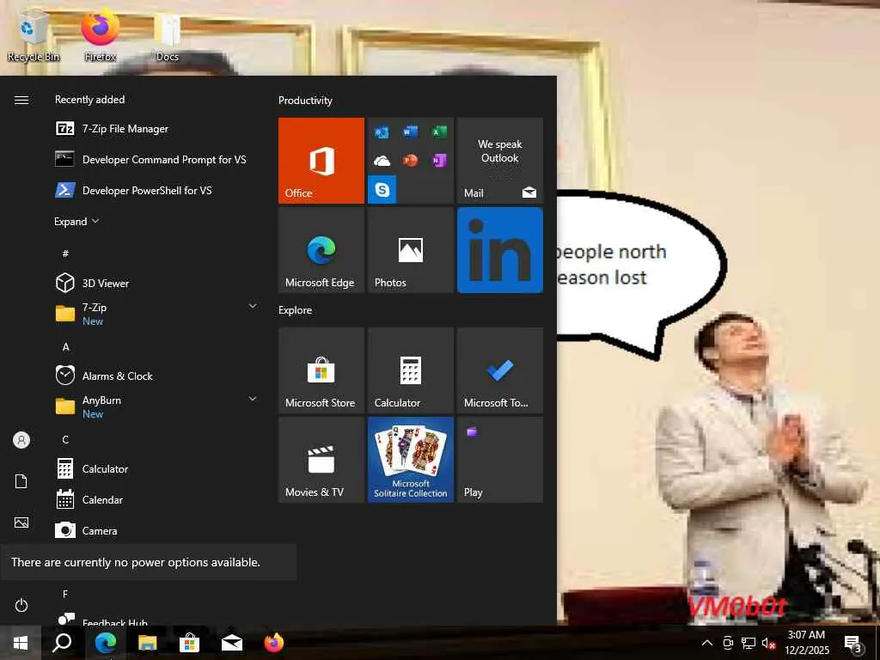Select the Firefox desktop icon

(x=101, y=34)
